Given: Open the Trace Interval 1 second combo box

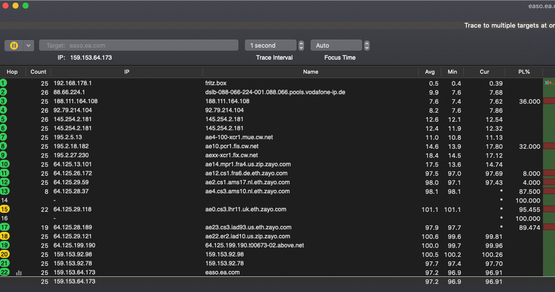Looking at the screenshot, I should tap(271, 46).
